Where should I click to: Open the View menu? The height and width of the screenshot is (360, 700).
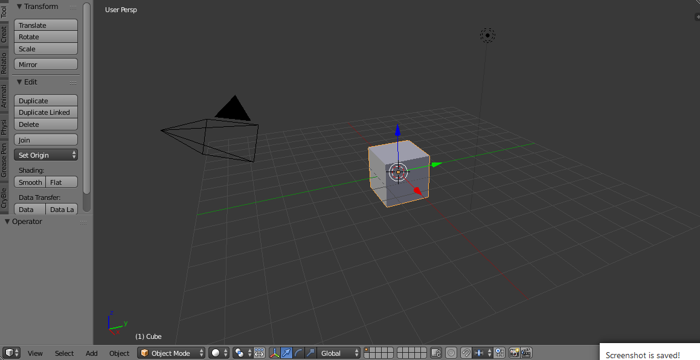pos(35,353)
